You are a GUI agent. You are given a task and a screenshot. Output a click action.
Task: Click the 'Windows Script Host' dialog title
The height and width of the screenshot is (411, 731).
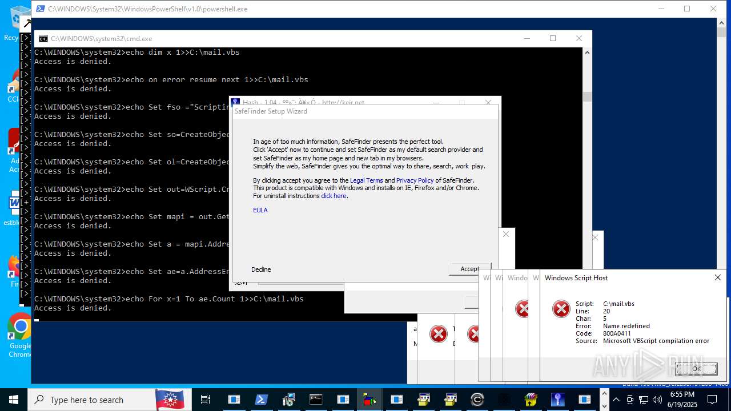click(576, 278)
